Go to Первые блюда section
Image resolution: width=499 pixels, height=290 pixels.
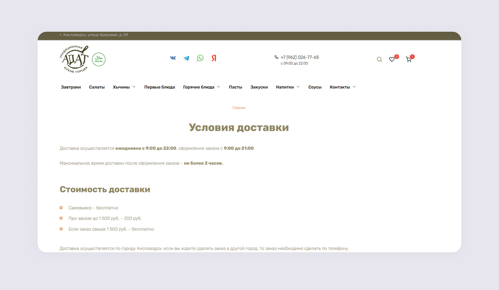(160, 87)
